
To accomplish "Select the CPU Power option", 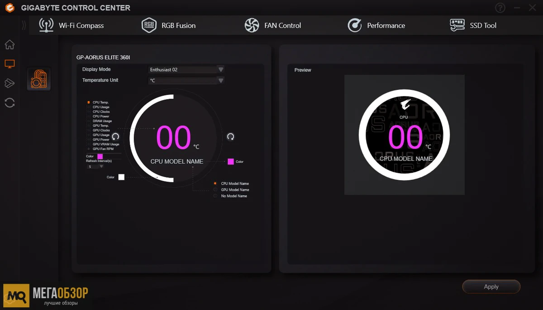I will pyautogui.click(x=98, y=117).
